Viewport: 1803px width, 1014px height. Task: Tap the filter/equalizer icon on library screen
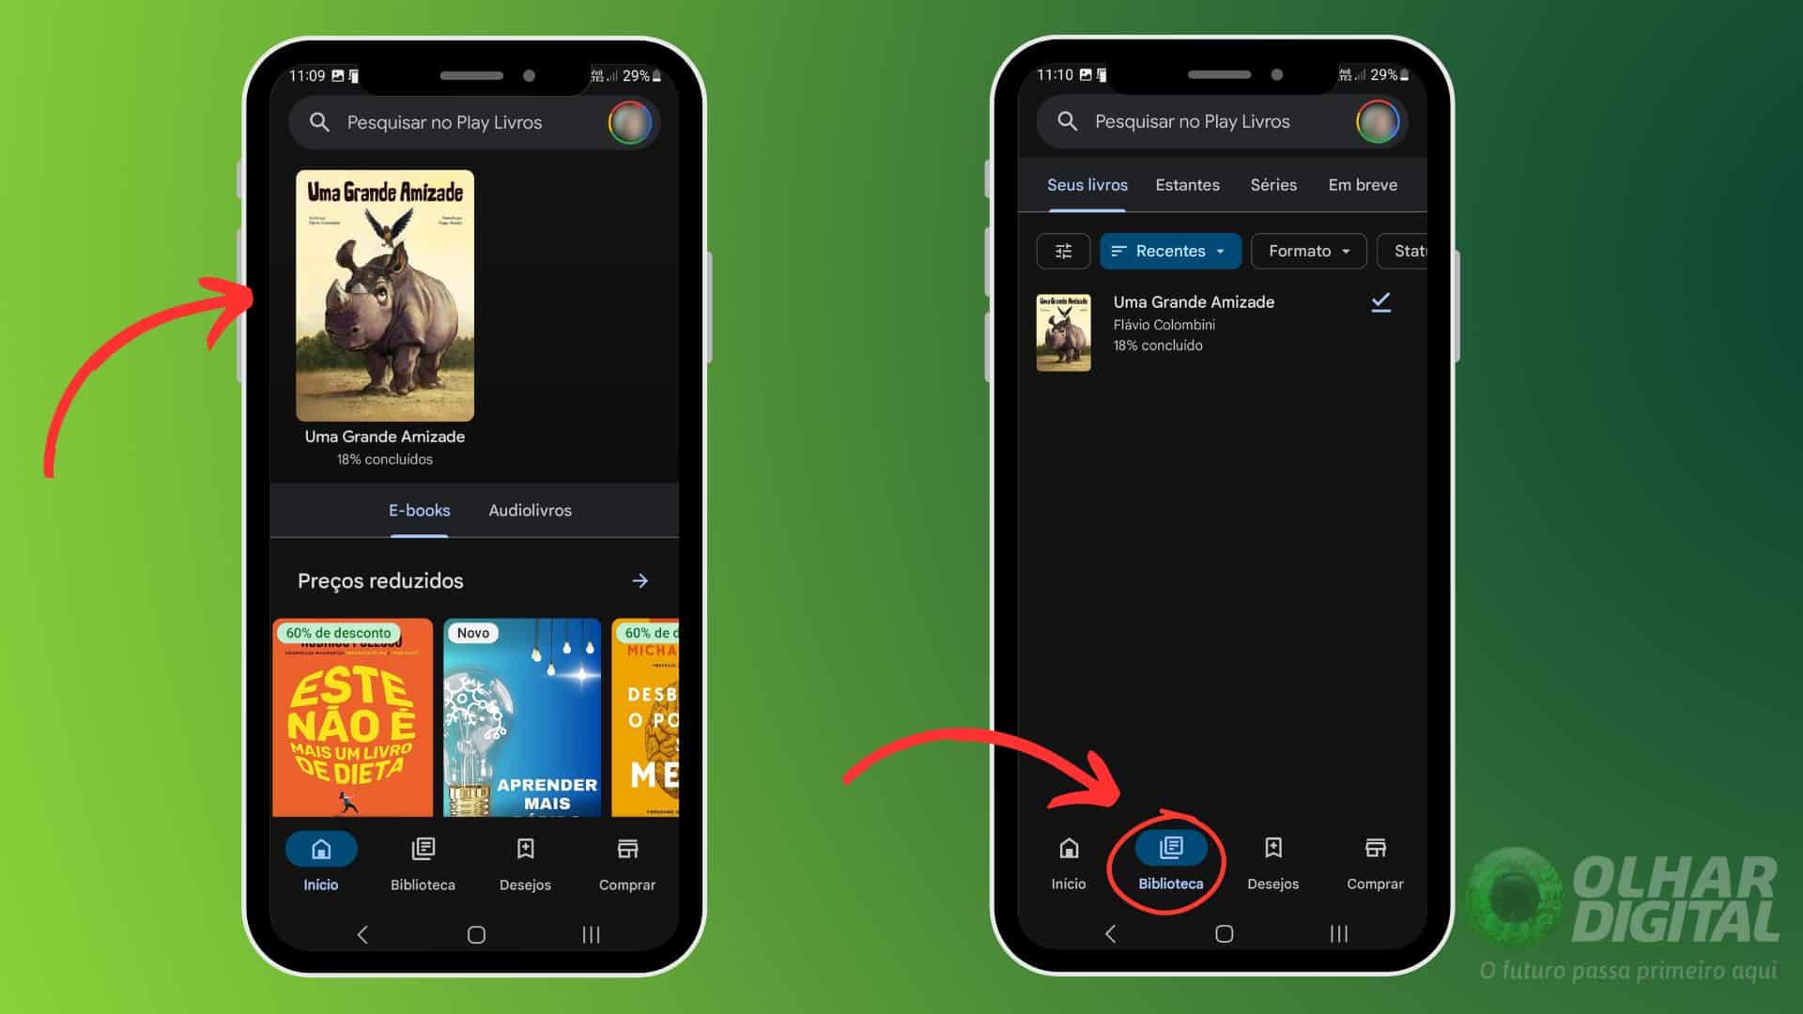pos(1064,252)
